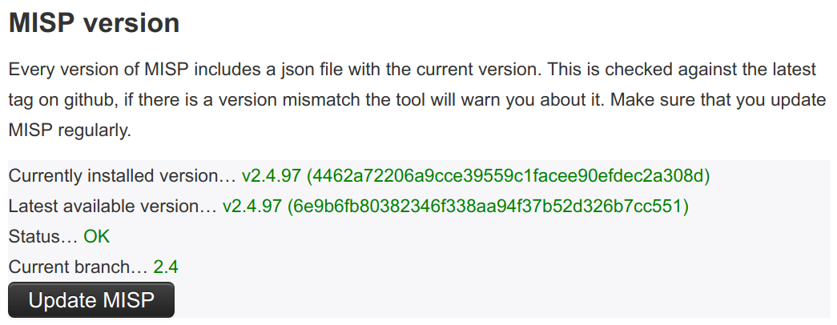Screen dimensions: 837x325
Task: Click the green v2.4.97 installed version number
Action: [x=272, y=175]
